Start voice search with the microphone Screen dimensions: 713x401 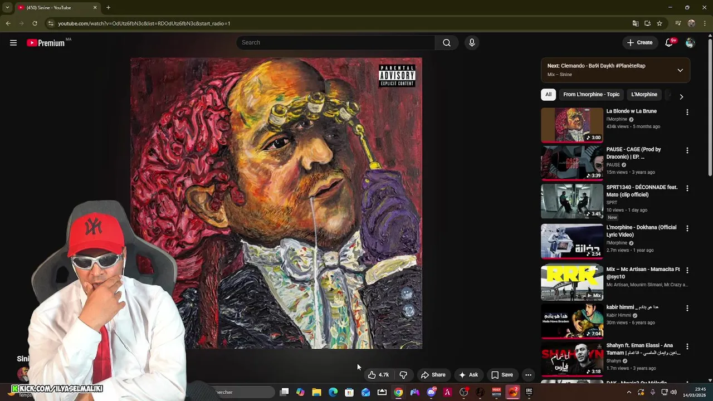[472, 42]
